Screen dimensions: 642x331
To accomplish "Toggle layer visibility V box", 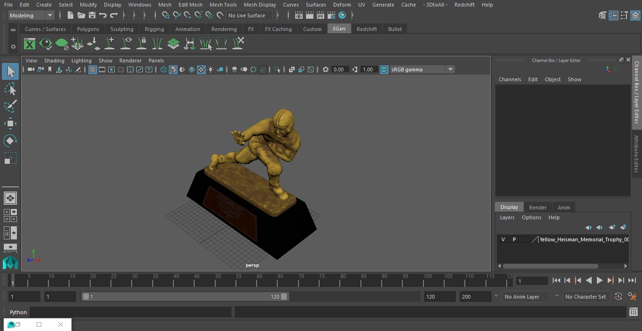I will click(x=503, y=239).
